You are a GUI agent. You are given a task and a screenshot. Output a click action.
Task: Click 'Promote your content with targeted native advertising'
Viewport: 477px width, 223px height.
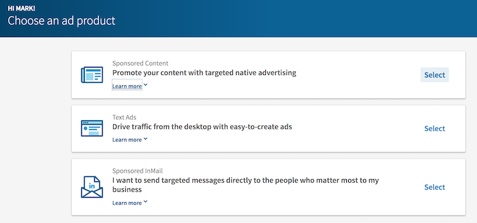204,73
